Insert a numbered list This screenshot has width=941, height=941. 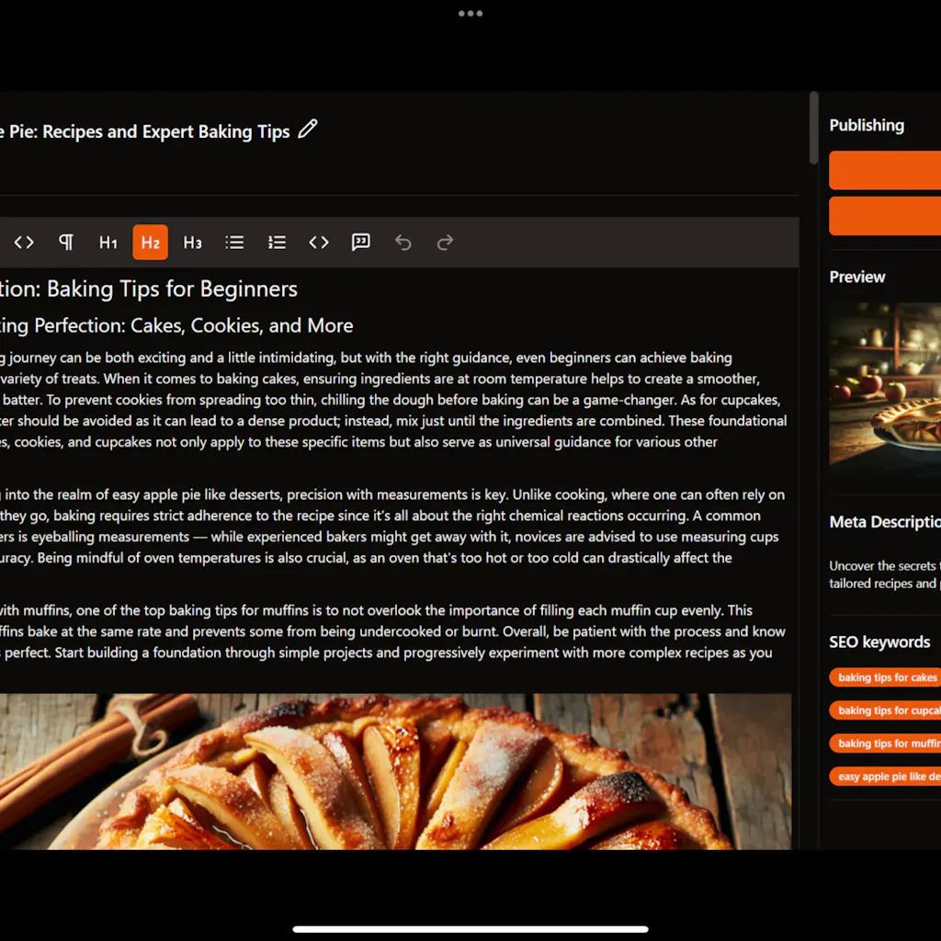click(277, 242)
